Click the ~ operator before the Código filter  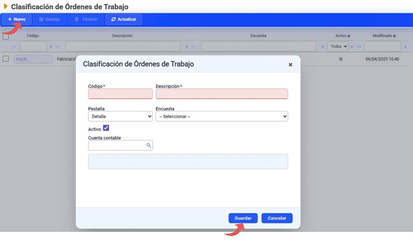14,46
